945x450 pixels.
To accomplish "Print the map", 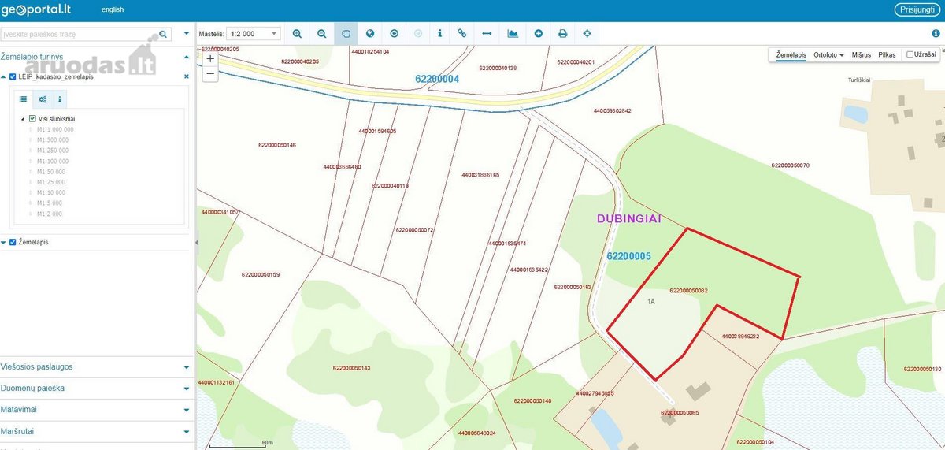I will tap(563, 34).
